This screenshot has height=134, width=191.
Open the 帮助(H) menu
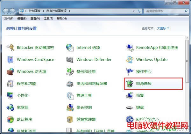tap(62, 19)
